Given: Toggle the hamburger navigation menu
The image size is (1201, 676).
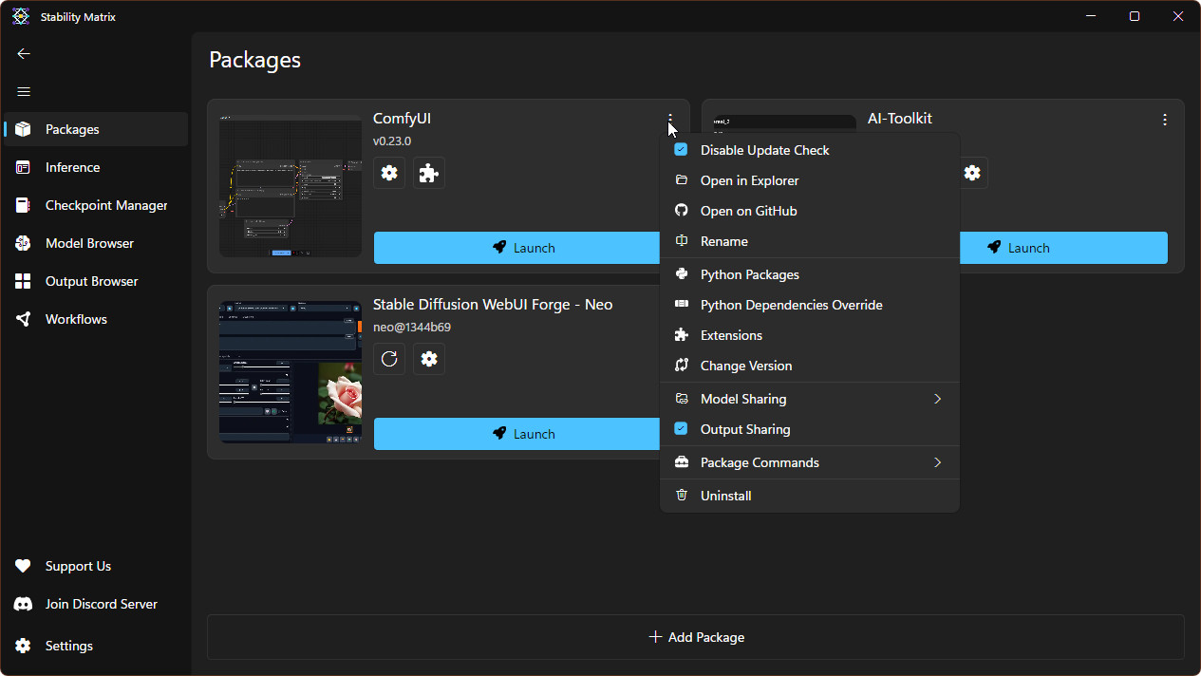Looking at the screenshot, I should point(24,92).
